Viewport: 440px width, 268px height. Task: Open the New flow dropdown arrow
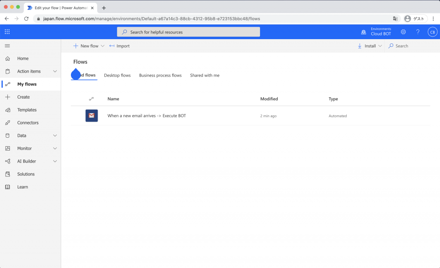(103, 46)
